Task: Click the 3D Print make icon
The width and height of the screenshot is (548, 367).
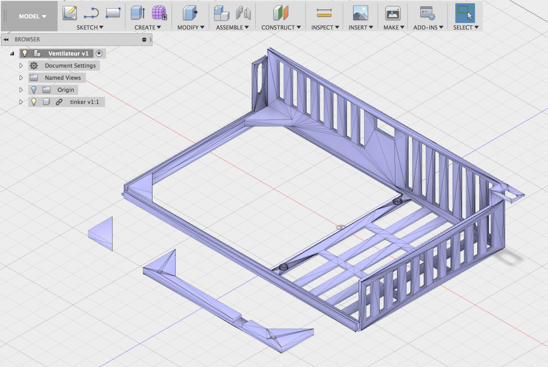Action: [x=393, y=13]
